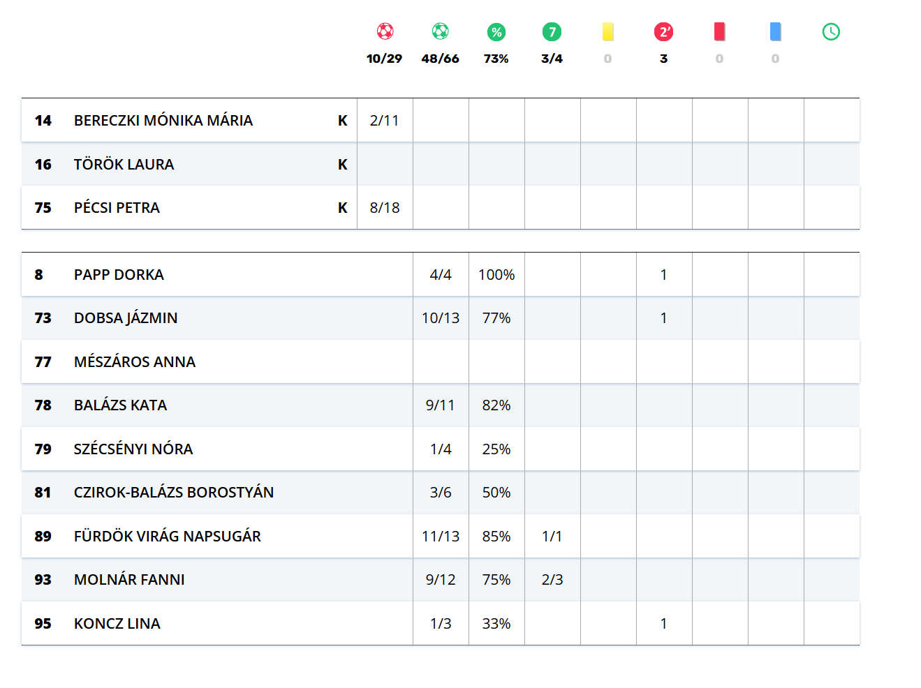The width and height of the screenshot is (921, 688).
Task: Click the red ball goalkeeper saves icon
Action: pyautogui.click(x=385, y=31)
